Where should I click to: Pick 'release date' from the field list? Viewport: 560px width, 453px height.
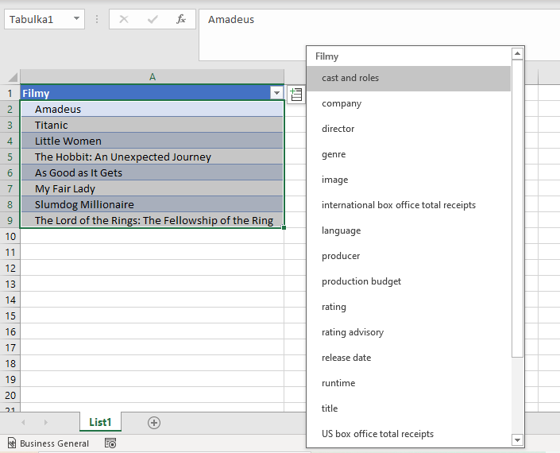(x=346, y=358)
